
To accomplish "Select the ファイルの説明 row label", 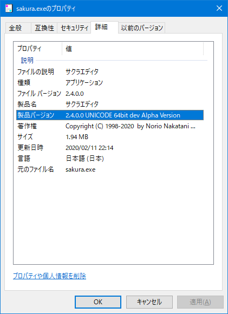I will pyautogui.click(x=36, y=71).
